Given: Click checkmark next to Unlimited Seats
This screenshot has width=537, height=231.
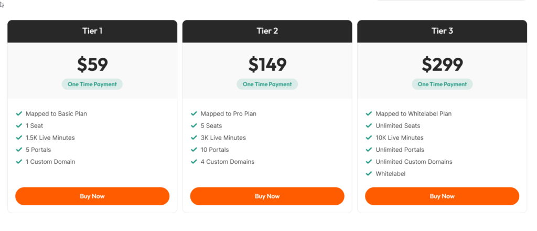Looking at the screenshot, I should (369, 125).
